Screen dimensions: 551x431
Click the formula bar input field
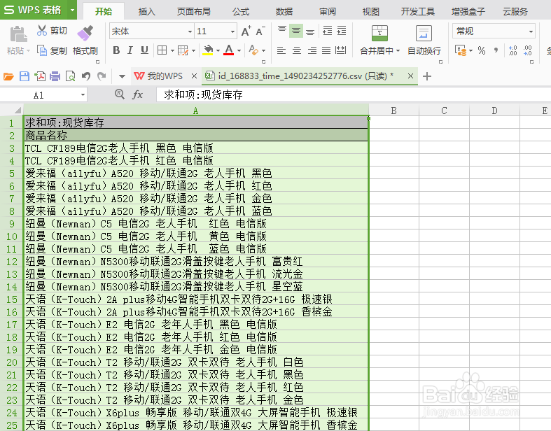tap(354, 94)
